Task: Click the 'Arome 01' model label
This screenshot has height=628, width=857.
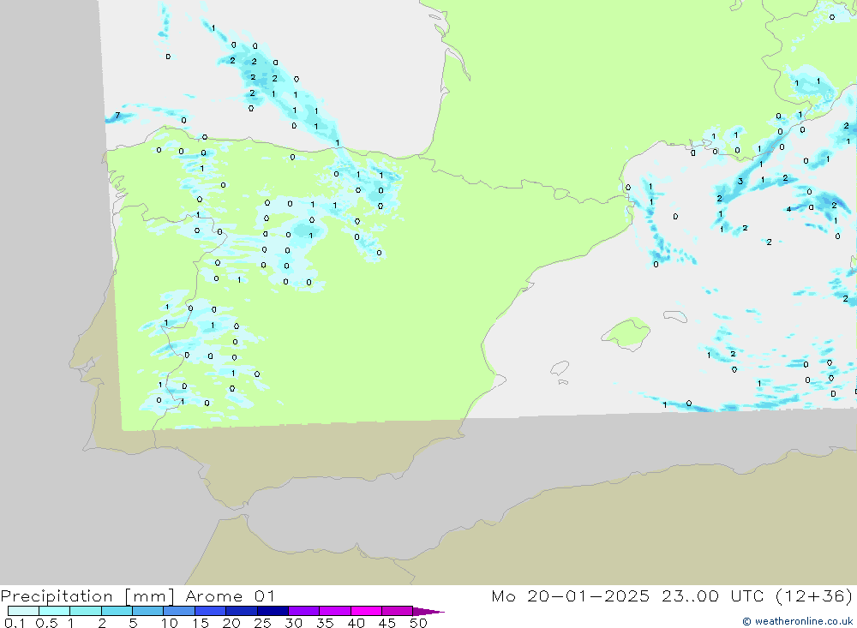Action: 230,595
